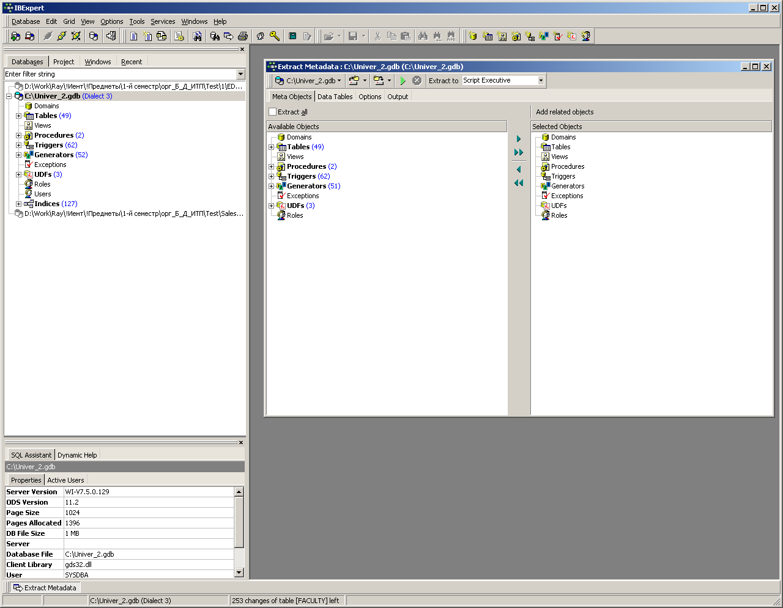Click the New UDF fx toolbar icon
Screen dimensions: 783x608
coord(572,36)
